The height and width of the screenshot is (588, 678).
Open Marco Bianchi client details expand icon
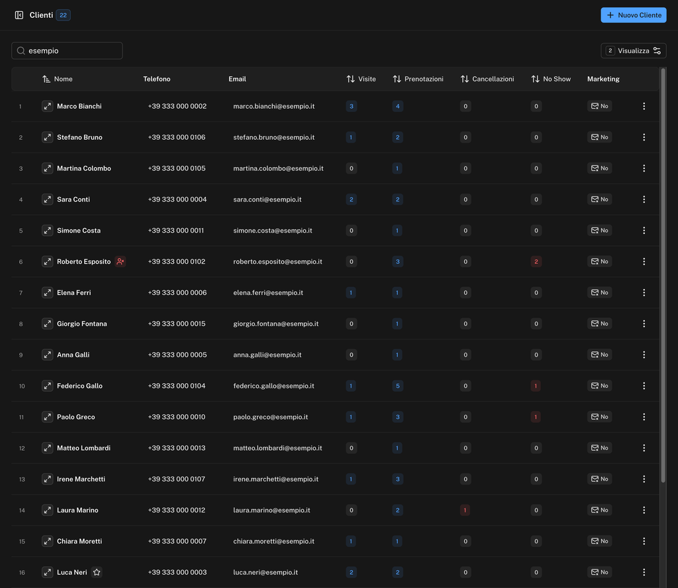47,106
